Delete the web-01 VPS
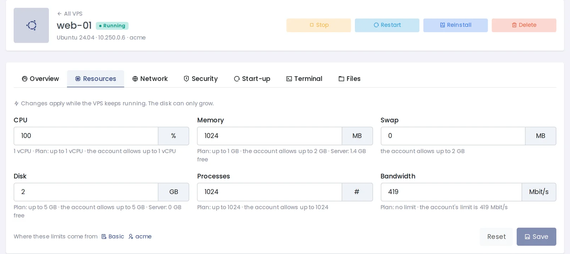 point(524,25)
